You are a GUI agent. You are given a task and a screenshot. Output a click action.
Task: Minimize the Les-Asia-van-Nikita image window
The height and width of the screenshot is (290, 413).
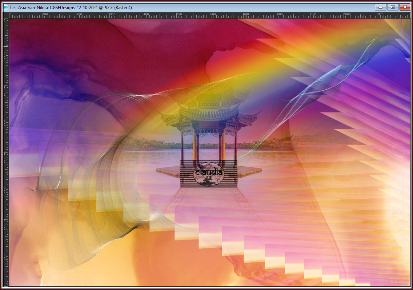[x=380, y=7]
